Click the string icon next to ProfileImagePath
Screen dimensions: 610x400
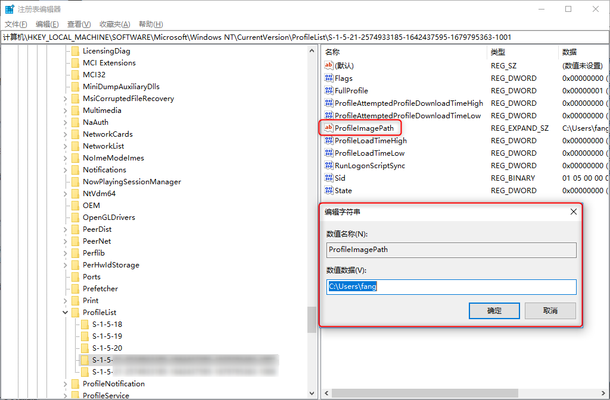[329, 128]
